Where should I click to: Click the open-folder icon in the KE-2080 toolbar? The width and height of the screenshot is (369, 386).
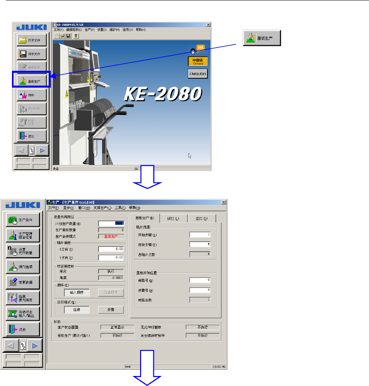[62, 36]
